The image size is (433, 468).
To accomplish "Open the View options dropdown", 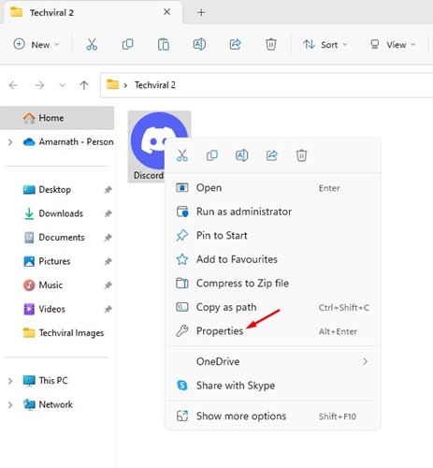I will (x=393, y=45).
